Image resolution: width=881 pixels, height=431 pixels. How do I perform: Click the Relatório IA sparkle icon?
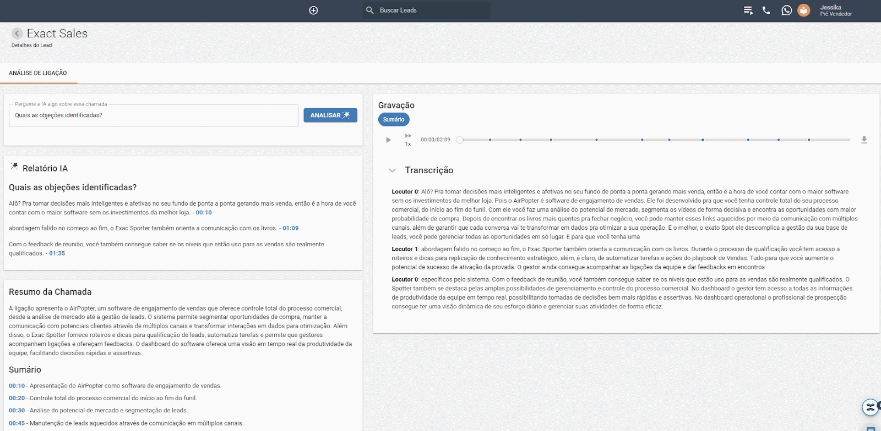[14, 167]
